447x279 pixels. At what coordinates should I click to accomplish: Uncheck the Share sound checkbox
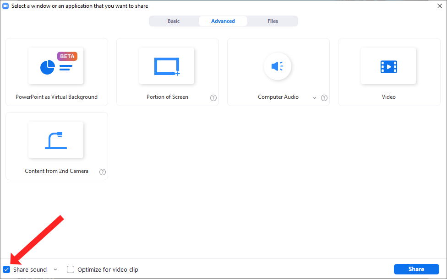click(6, 269)
